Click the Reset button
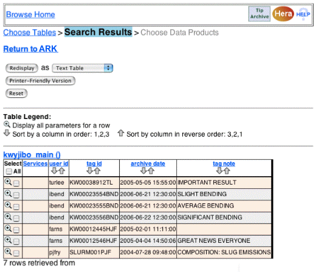This screenshot has width=316, height=272. [x=16, y=93]
